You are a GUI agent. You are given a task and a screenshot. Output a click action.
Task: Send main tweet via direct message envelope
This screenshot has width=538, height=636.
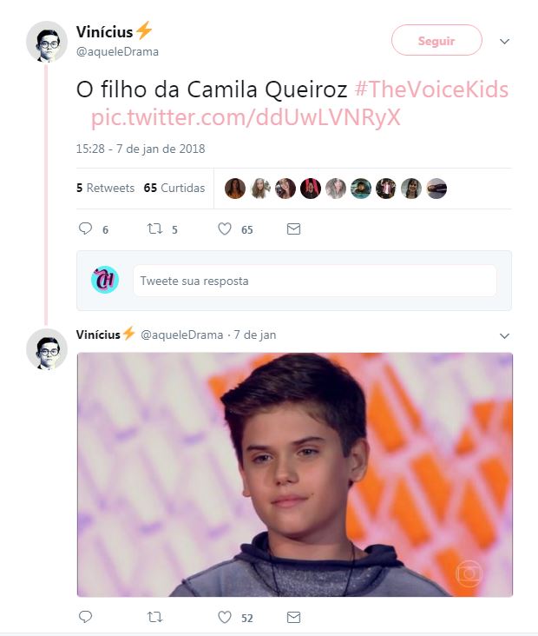click(x=293, y=229)
